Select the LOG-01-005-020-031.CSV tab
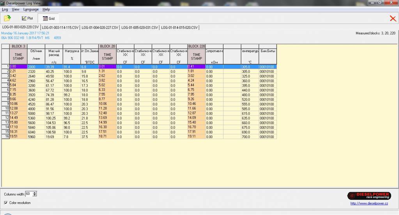The height and width of the screenshot is (215, 399). point(140,28)
